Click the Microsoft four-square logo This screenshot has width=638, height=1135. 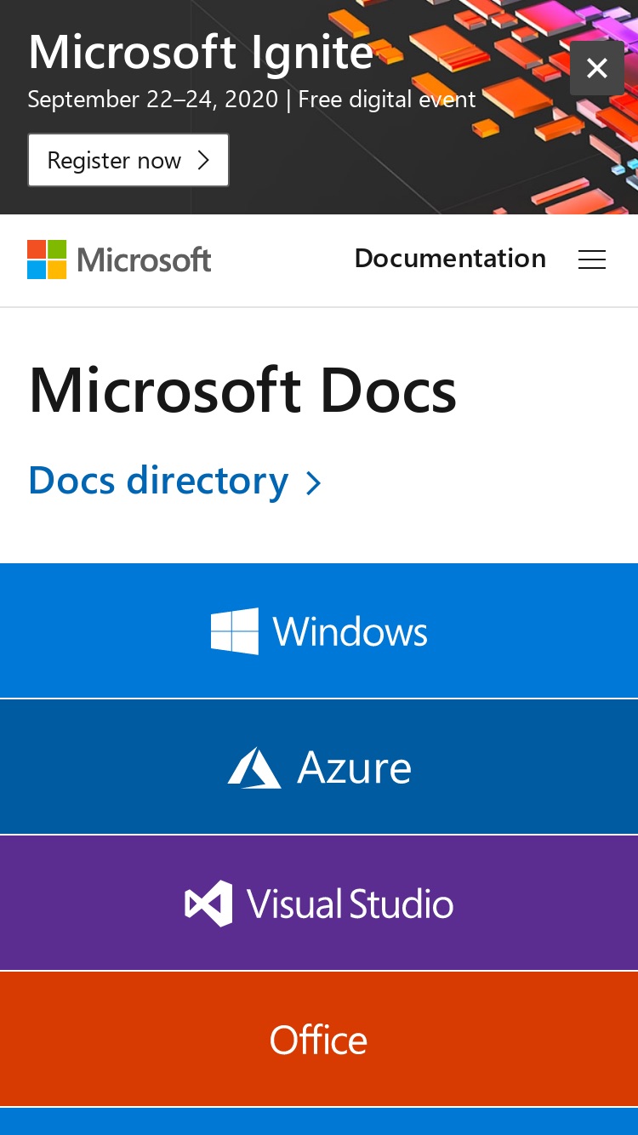click(x=47, y=260)
